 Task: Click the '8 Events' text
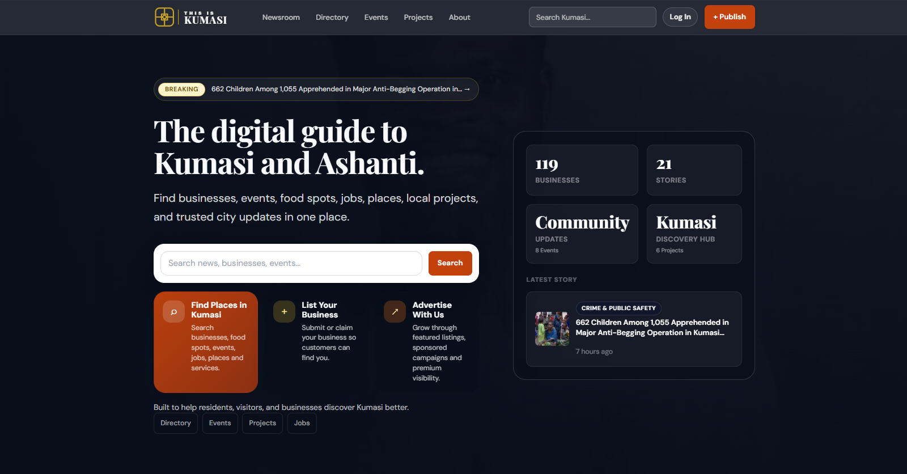(x=547, y=251)
